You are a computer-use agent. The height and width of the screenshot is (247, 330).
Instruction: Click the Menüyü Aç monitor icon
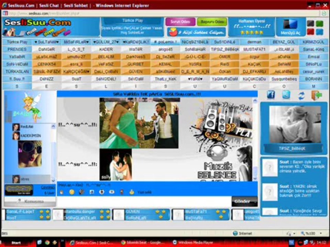click(x=290, y=24)
